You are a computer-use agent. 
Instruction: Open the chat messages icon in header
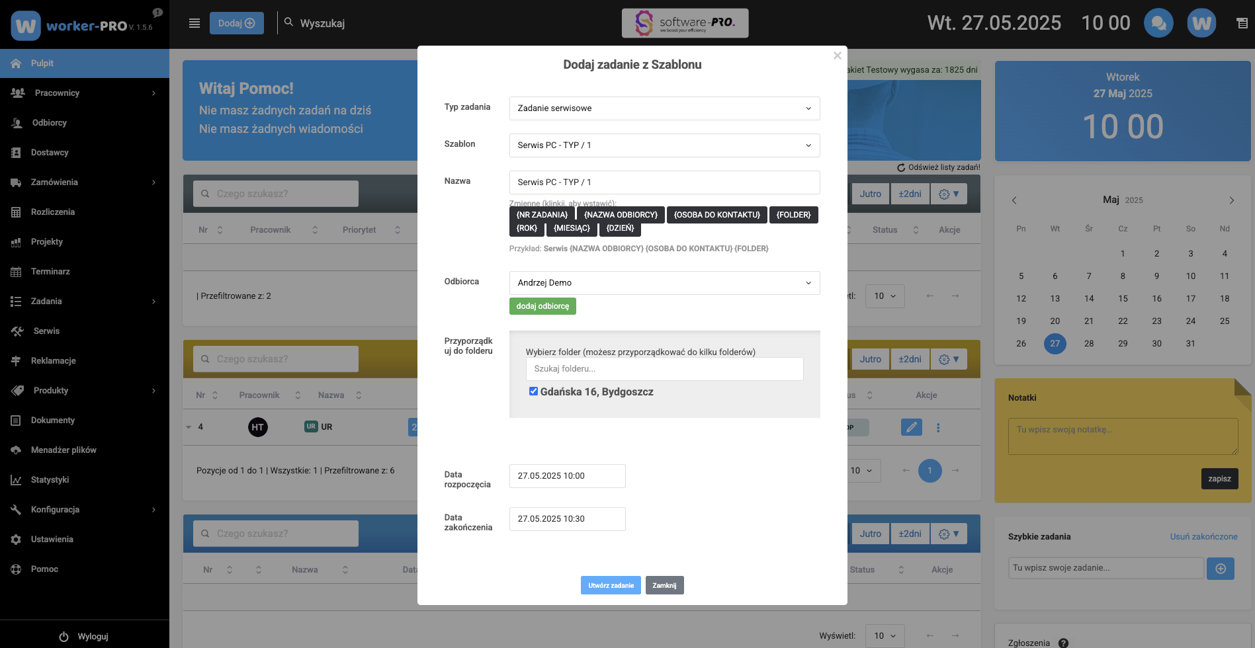(x=1158, y=23)
